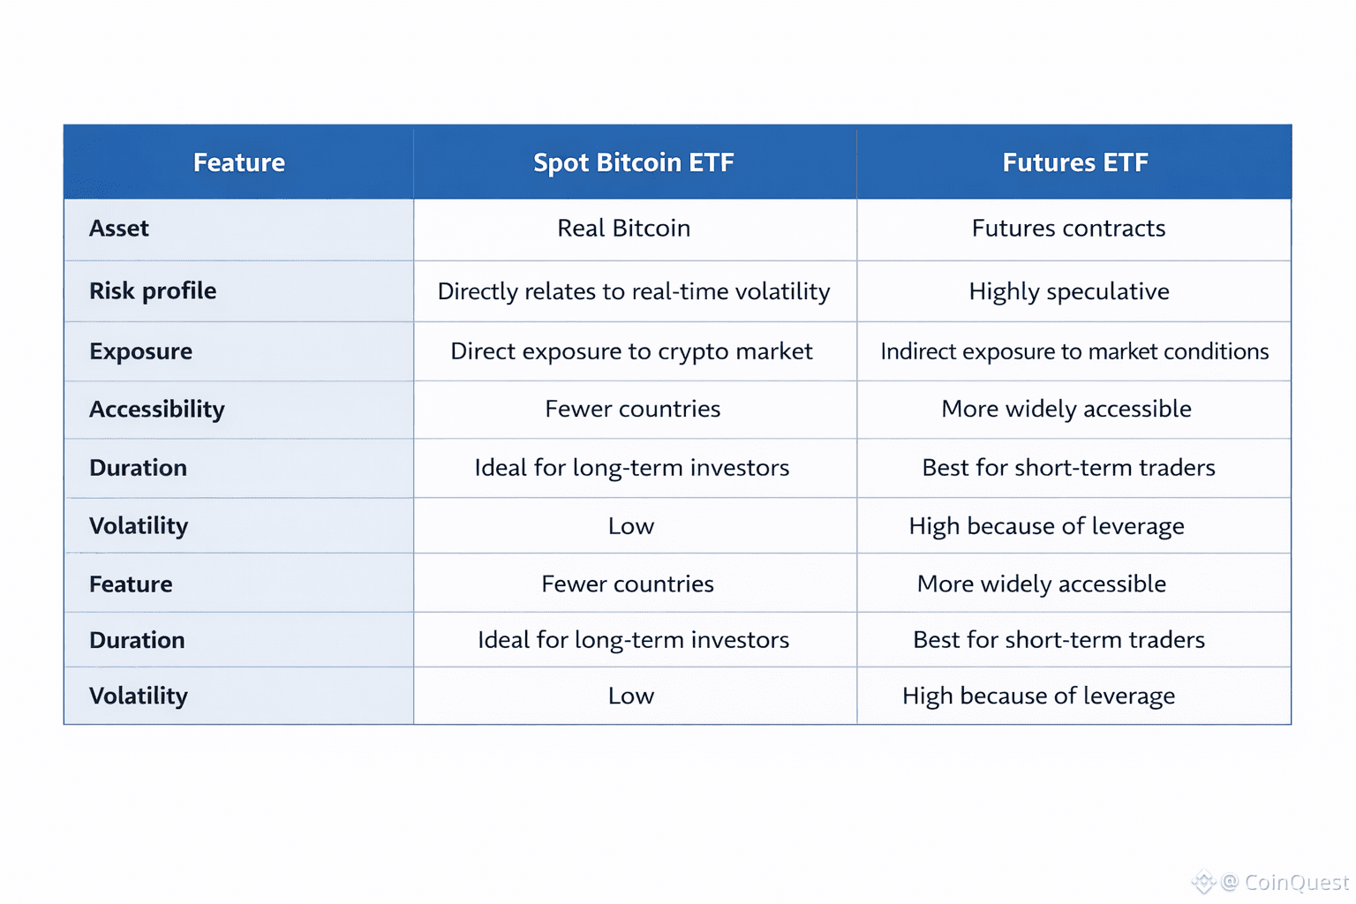
Task: Select Direct exposure to crypto market
Action: click(631, 351)
